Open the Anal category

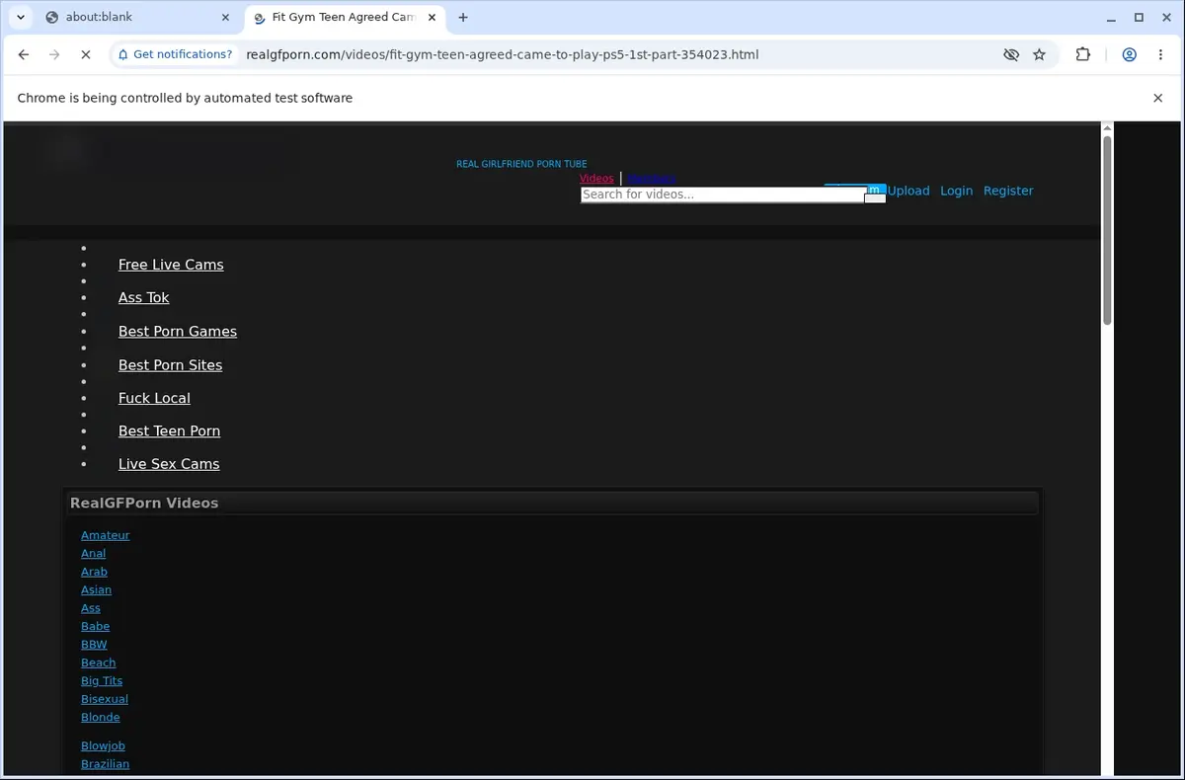pyautogui.click(x=93, y=553)
